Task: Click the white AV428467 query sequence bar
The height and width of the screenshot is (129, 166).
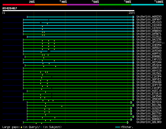Action: [x=68, y=11]
